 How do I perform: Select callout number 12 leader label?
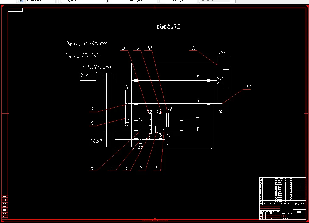click(x=248, y=87)
